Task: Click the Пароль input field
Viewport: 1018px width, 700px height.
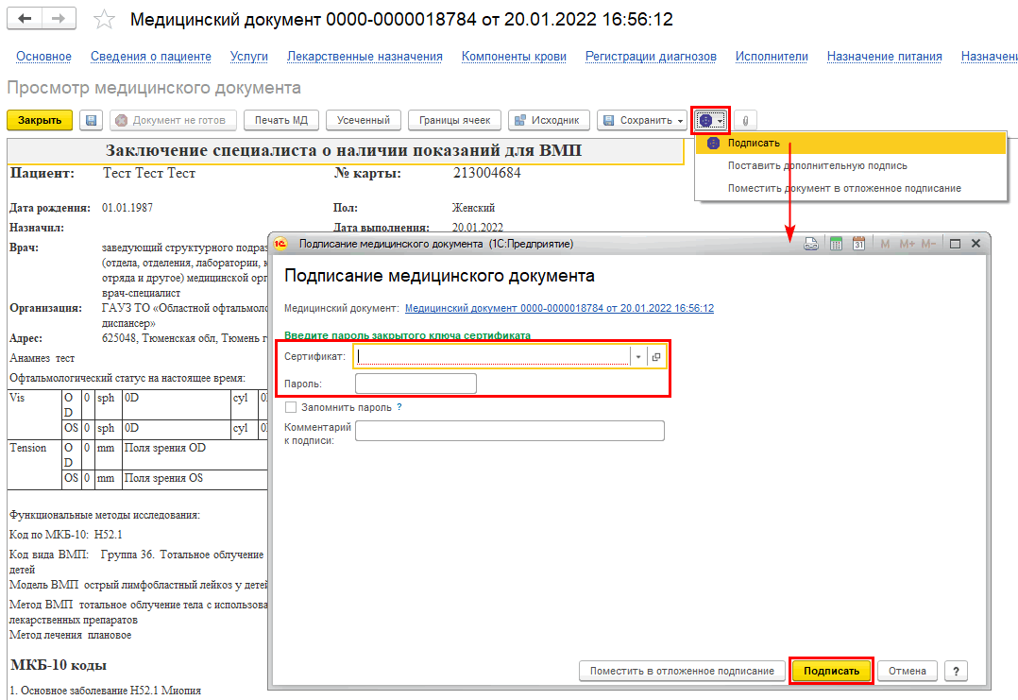Action: pyautogui.click(x=416, y=384)
